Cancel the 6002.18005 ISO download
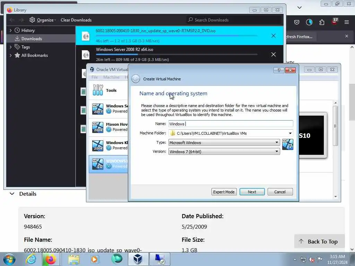Image resolution: width=355 pixels, height=266 pixels. point(274,36)
